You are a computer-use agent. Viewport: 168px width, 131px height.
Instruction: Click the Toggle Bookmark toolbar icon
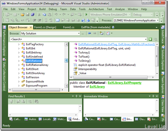[x=58, y=20]
